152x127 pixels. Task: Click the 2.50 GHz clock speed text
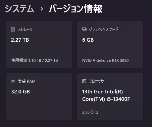[x=90, y=112]
